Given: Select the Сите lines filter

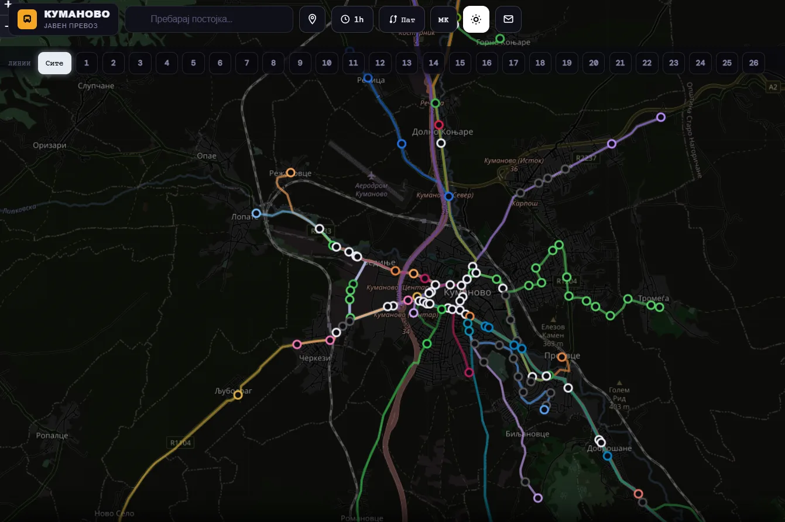Looking at the screenshot, I should [55, 63].
